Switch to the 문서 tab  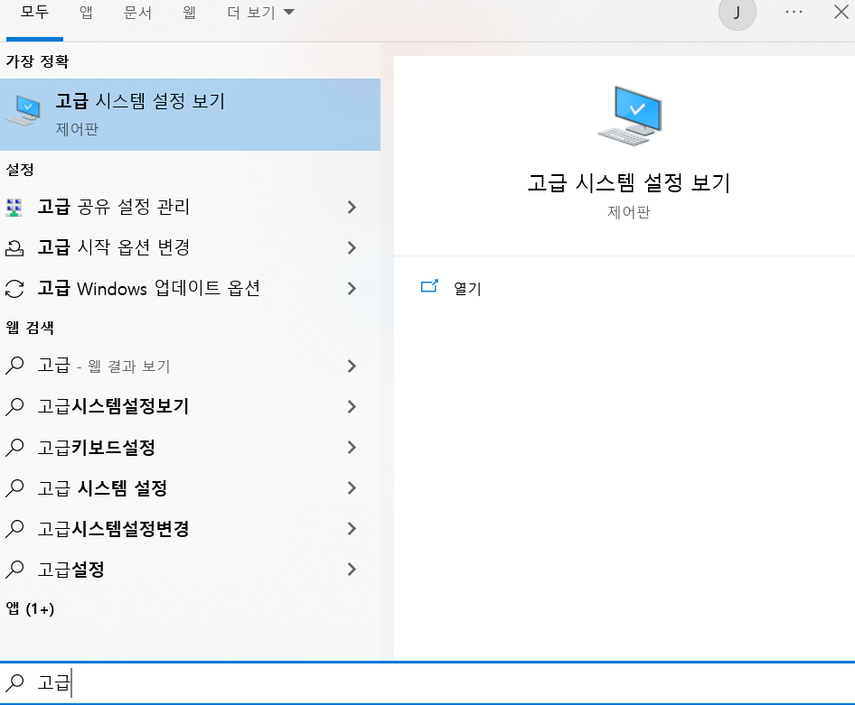(137, 12)
